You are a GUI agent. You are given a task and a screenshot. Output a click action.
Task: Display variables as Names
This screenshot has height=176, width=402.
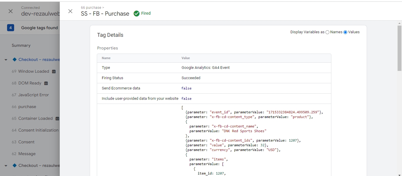327,32
